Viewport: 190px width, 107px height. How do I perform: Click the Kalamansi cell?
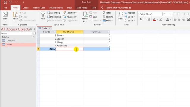[x=70, y=45]
